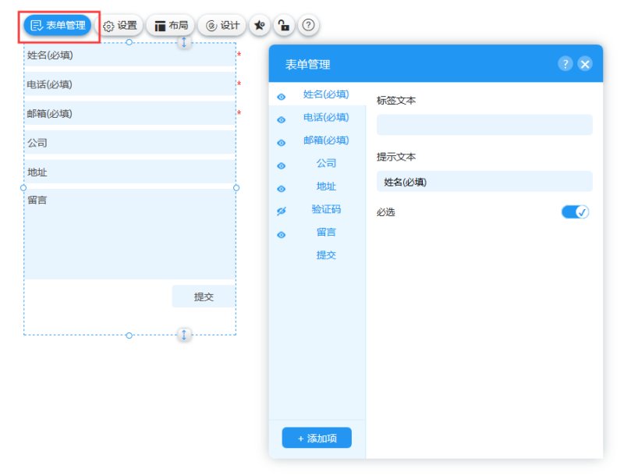This screenshot has height=476, width=624.
Task: Close the 表单管理 panel
Action: 585,64
